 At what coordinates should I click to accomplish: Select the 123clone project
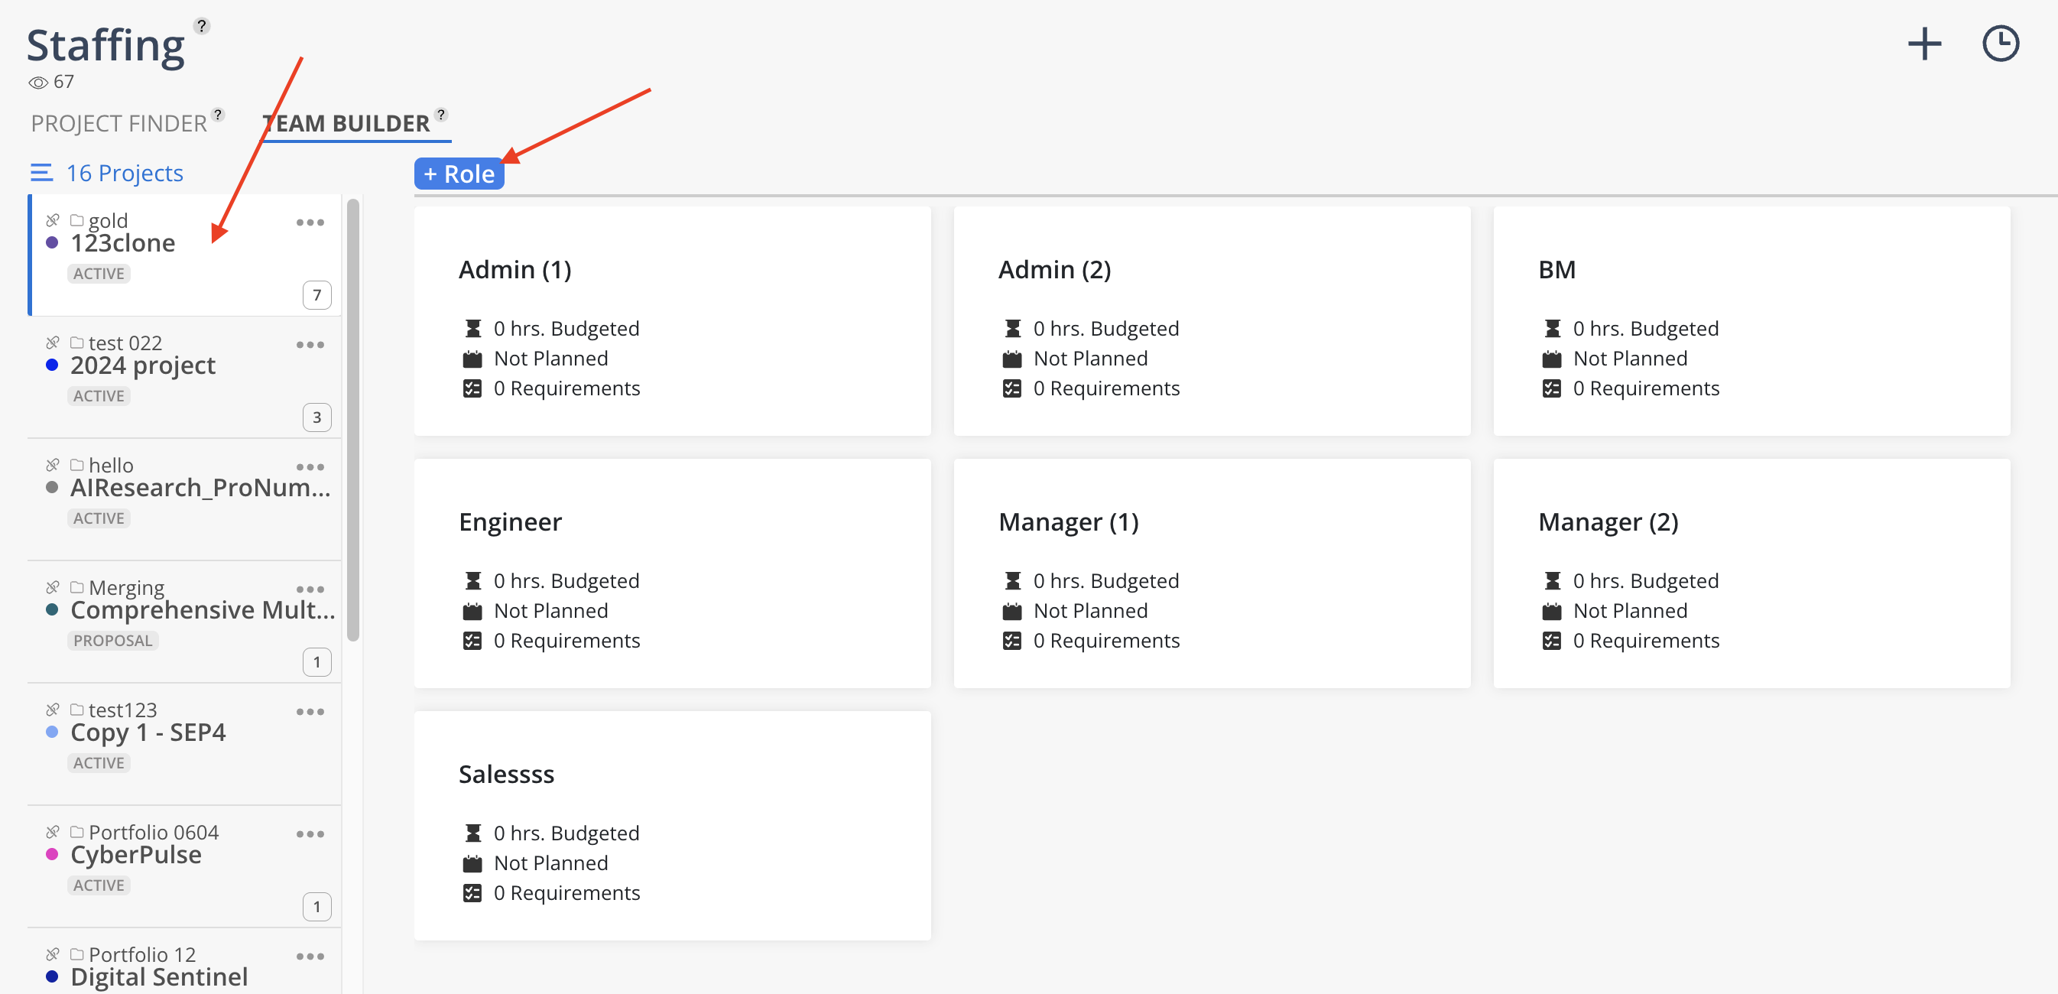coord(184,255)
